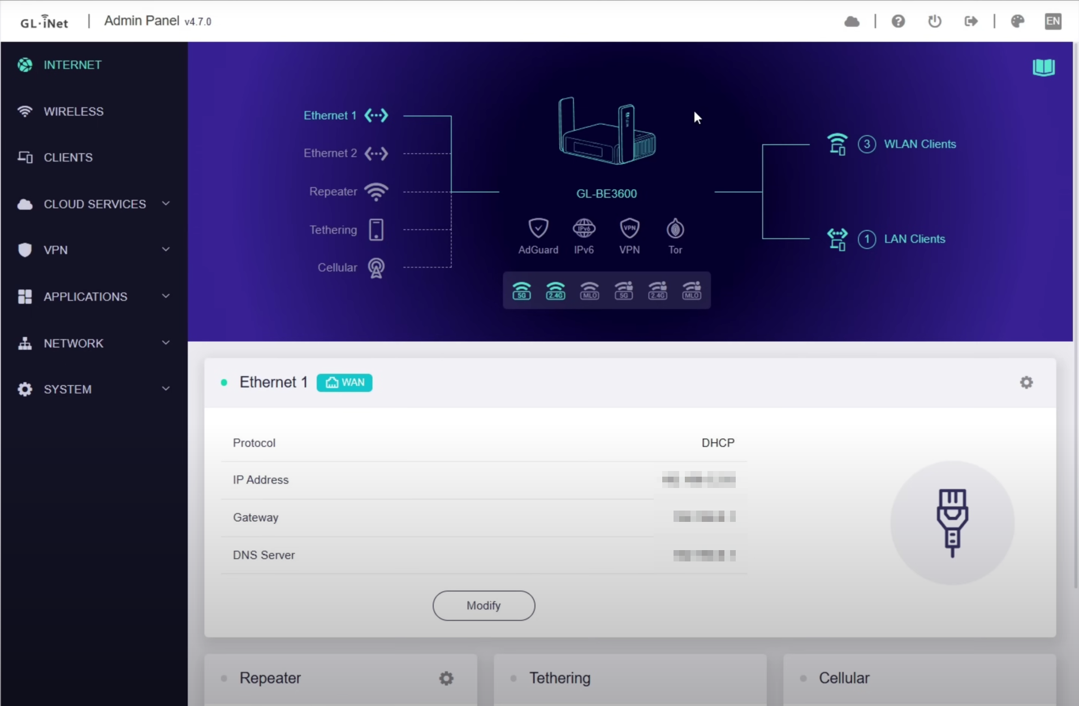Click the Tethering phone icon
The image size is (1079, 706).
point(376,230)
